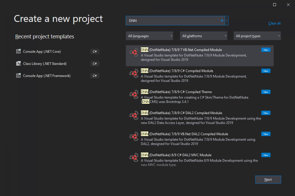Click the DNN icon for VB.Net Compiled Module
The width and height of the screenshot is (295, 196).
pos(134,53)
